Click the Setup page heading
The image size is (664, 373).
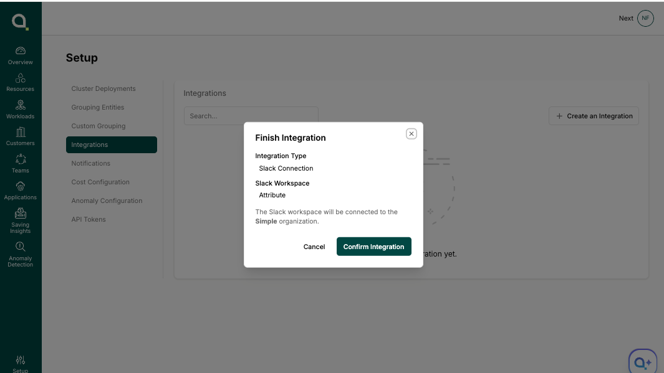[82, 57]
